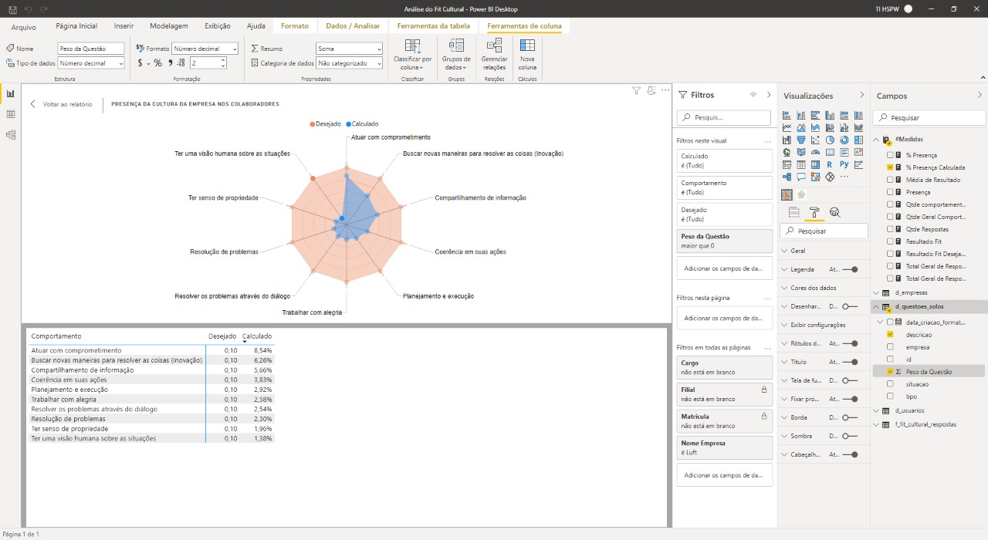Open the Fields well tab in Visualizações

(794, 213)
